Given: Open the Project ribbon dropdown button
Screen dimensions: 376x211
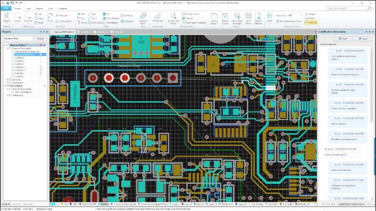Looking at the screenshot, I should coord(6,18).
